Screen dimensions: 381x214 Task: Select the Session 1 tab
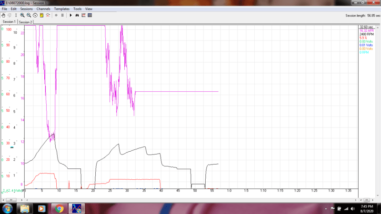pyautogui.click(x=9, y=22)
